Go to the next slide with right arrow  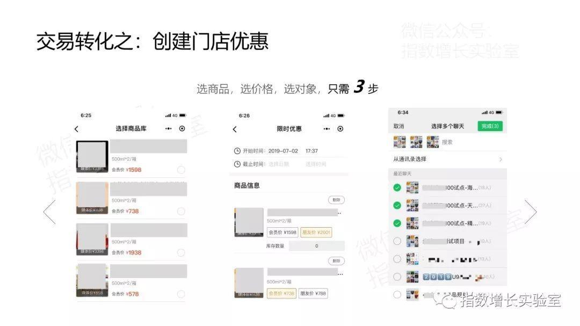tap(530, 212)
